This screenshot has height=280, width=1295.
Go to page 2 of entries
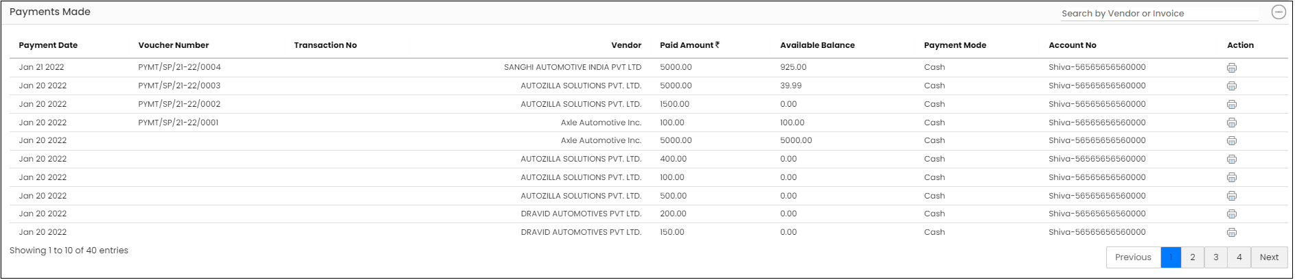click(x=1193, y=257)
